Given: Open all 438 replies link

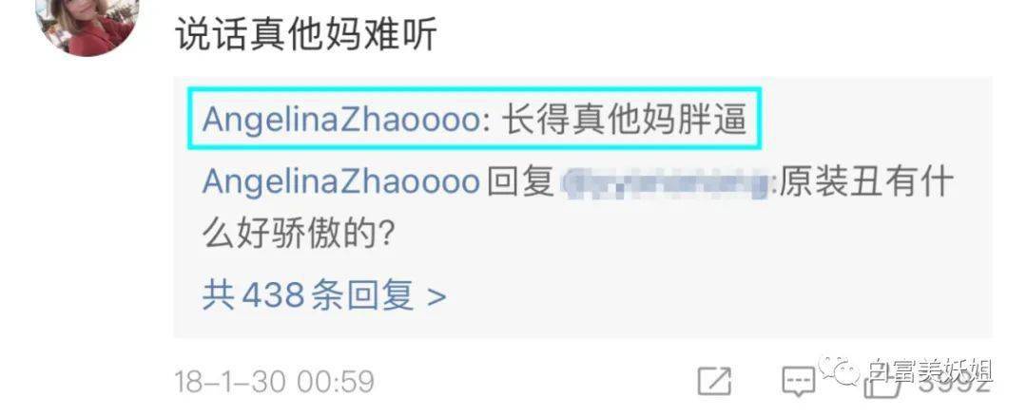Looking at the screenshot, I should coord(323,295).
